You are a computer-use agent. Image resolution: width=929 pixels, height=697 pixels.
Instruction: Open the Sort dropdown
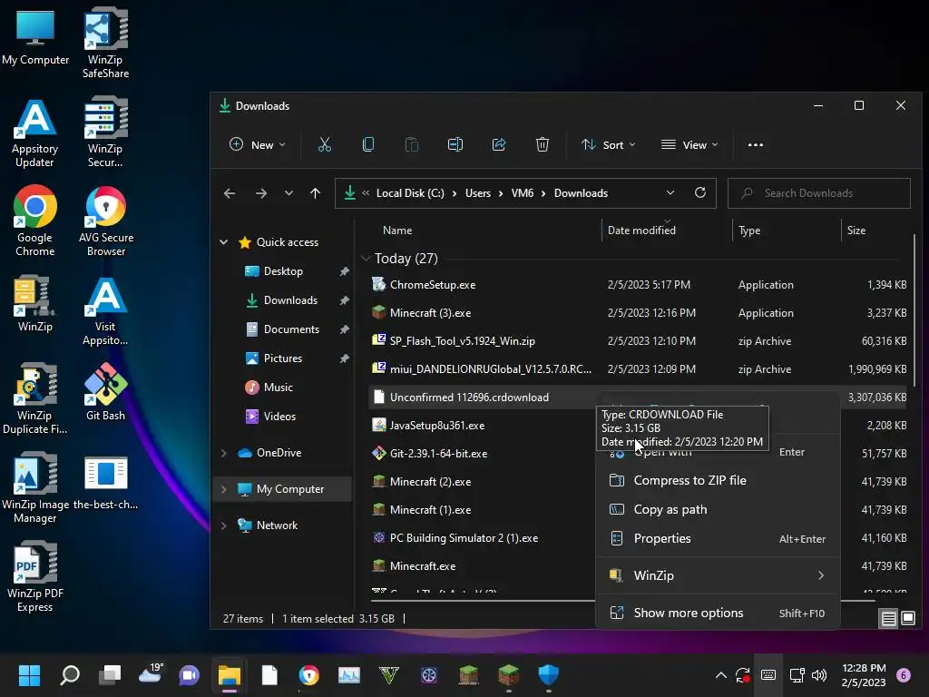pyautogui.click(x=609, y=144)
